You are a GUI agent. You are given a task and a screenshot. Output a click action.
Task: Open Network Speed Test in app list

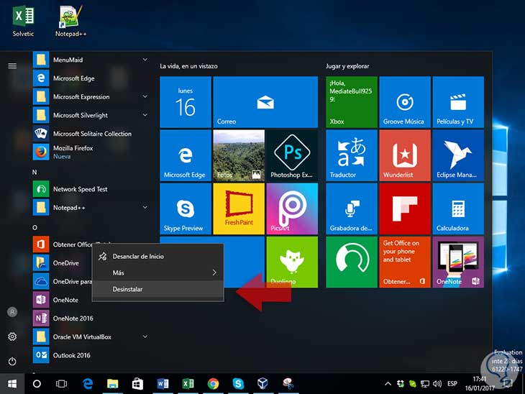[91, 189]
